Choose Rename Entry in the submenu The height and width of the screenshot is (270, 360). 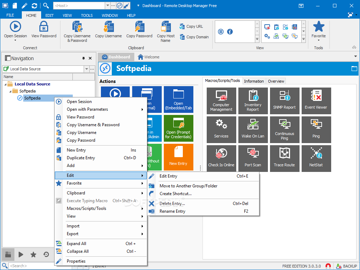point(172,211)
